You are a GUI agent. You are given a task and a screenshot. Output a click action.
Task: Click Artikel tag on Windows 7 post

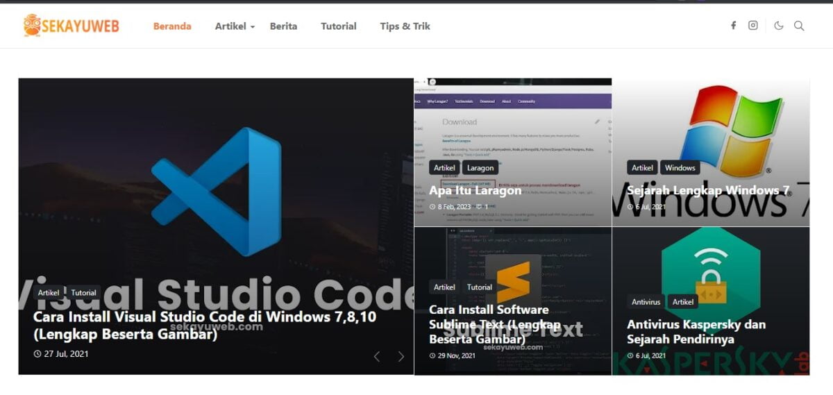[x=642, y=168]
